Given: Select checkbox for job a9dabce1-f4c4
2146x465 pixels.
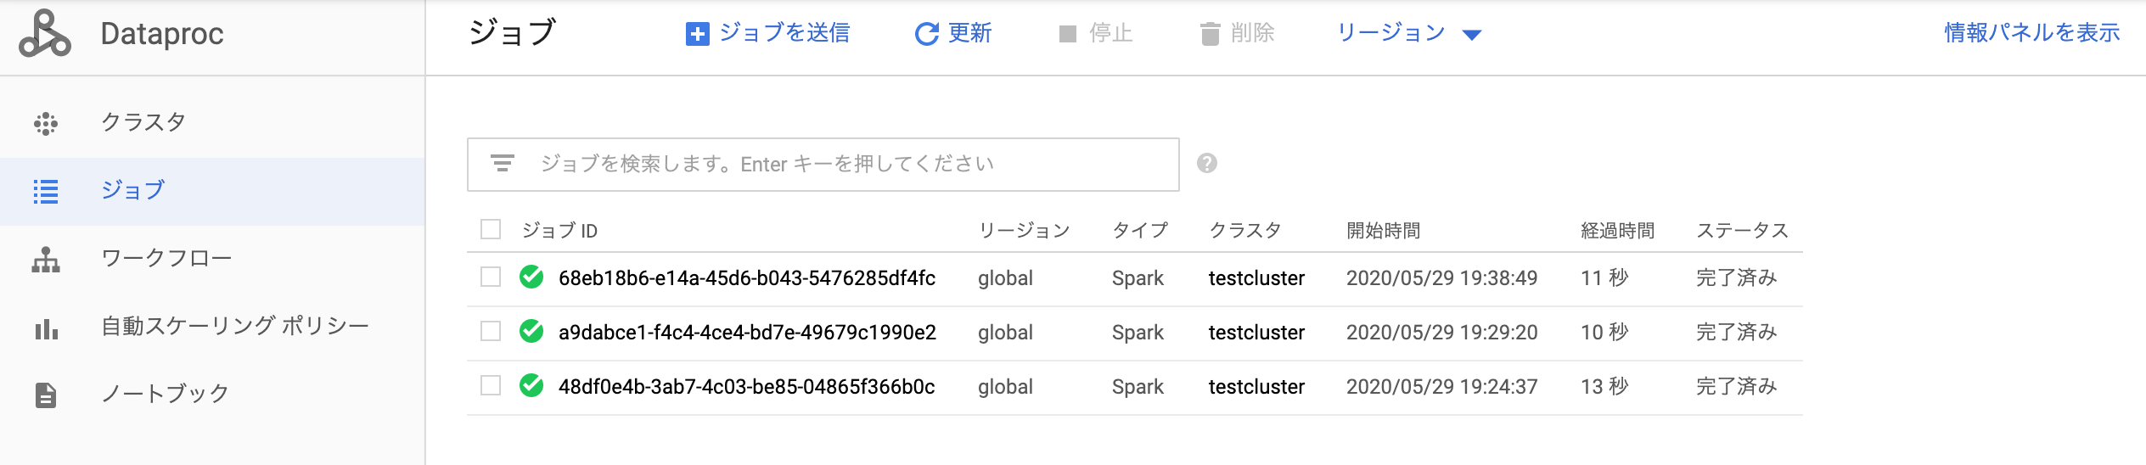Looking at the screenshot, I should (x=491, y=332).
